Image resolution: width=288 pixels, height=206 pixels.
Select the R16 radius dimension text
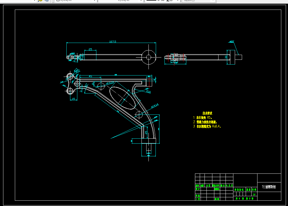point(148,92)
